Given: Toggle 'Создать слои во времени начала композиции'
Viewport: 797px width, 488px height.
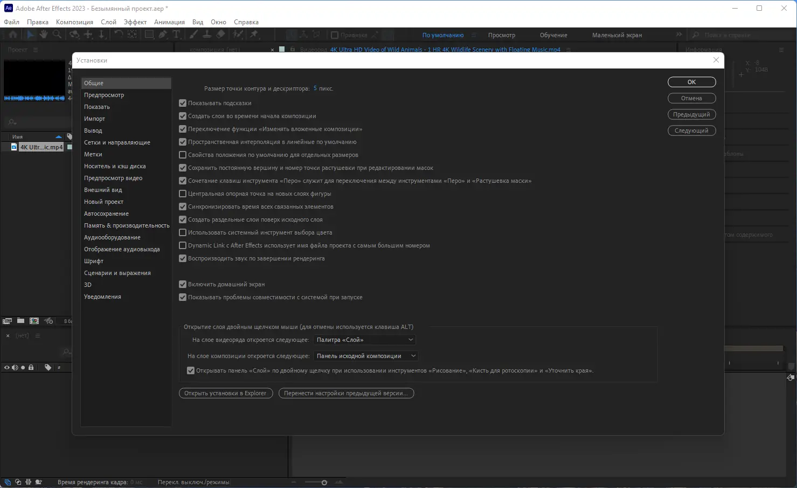Looking at the screenshot, I should pos(183,116).
